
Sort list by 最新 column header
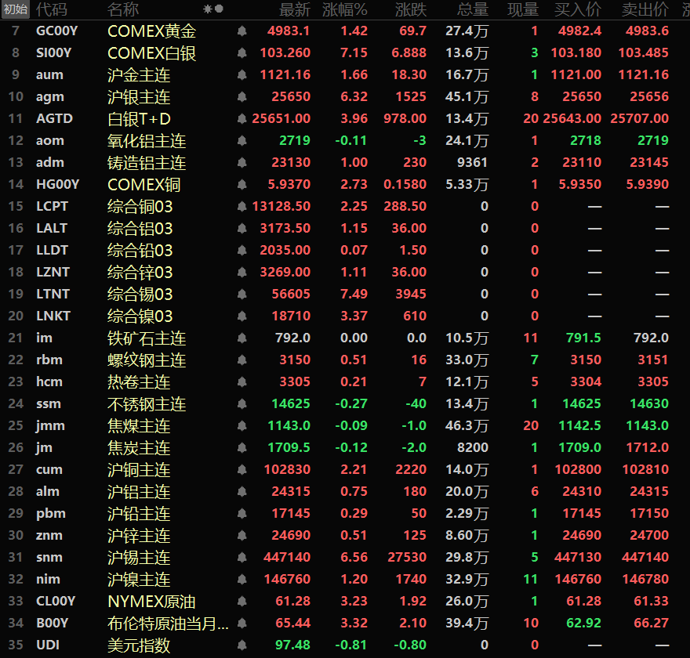[x=295, y=9]
